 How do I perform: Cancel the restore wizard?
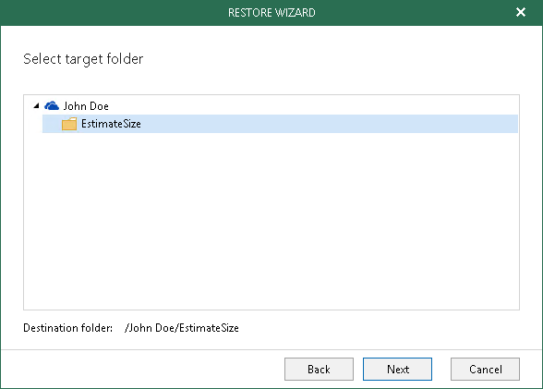pos(485,370)
